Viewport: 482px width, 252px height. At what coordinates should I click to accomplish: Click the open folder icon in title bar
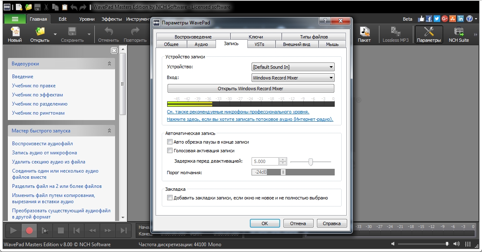[28, 7]
